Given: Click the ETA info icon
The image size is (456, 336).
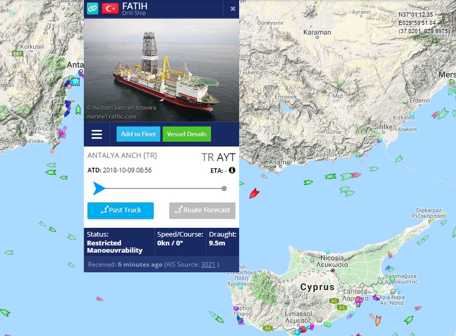Looking at the screenshot, I should click(x=232, y=170).
